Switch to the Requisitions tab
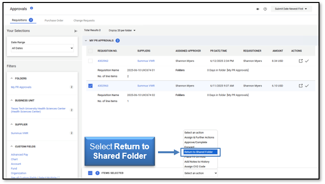This screenshot has width=325, height=184. click(x=22, y=20)
